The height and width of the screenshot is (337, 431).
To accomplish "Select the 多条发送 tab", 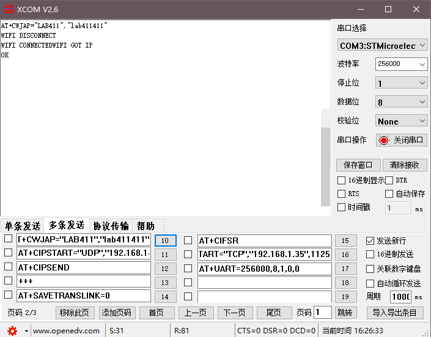I will point(67,225).
